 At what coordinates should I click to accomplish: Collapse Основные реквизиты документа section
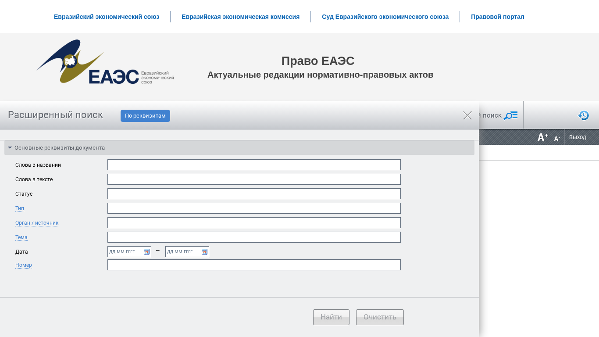(10, 148)
